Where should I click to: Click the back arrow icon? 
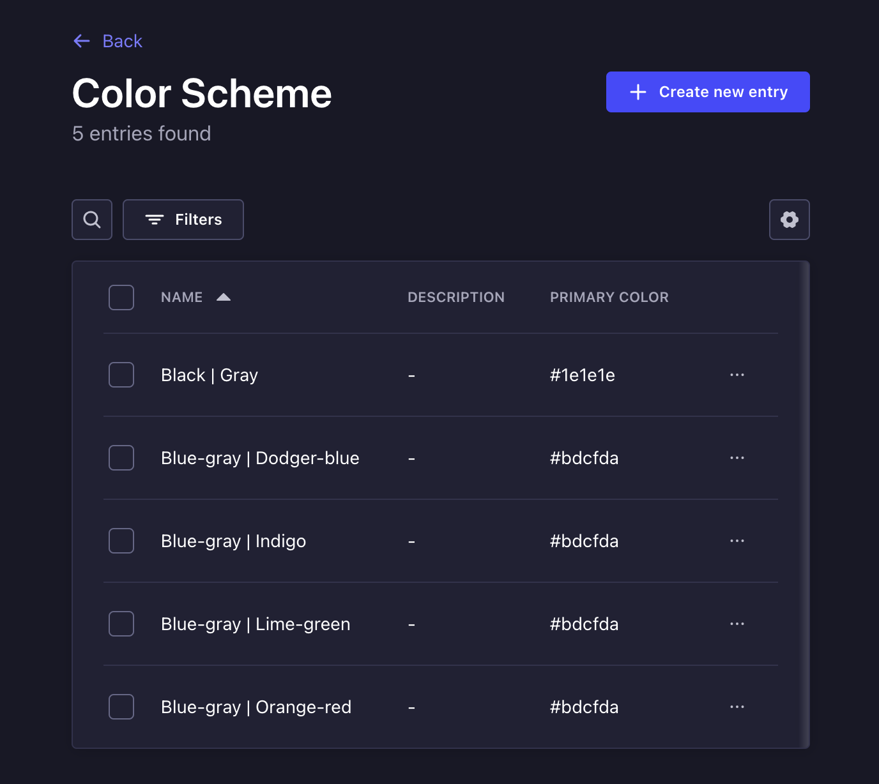click(81, 40)
